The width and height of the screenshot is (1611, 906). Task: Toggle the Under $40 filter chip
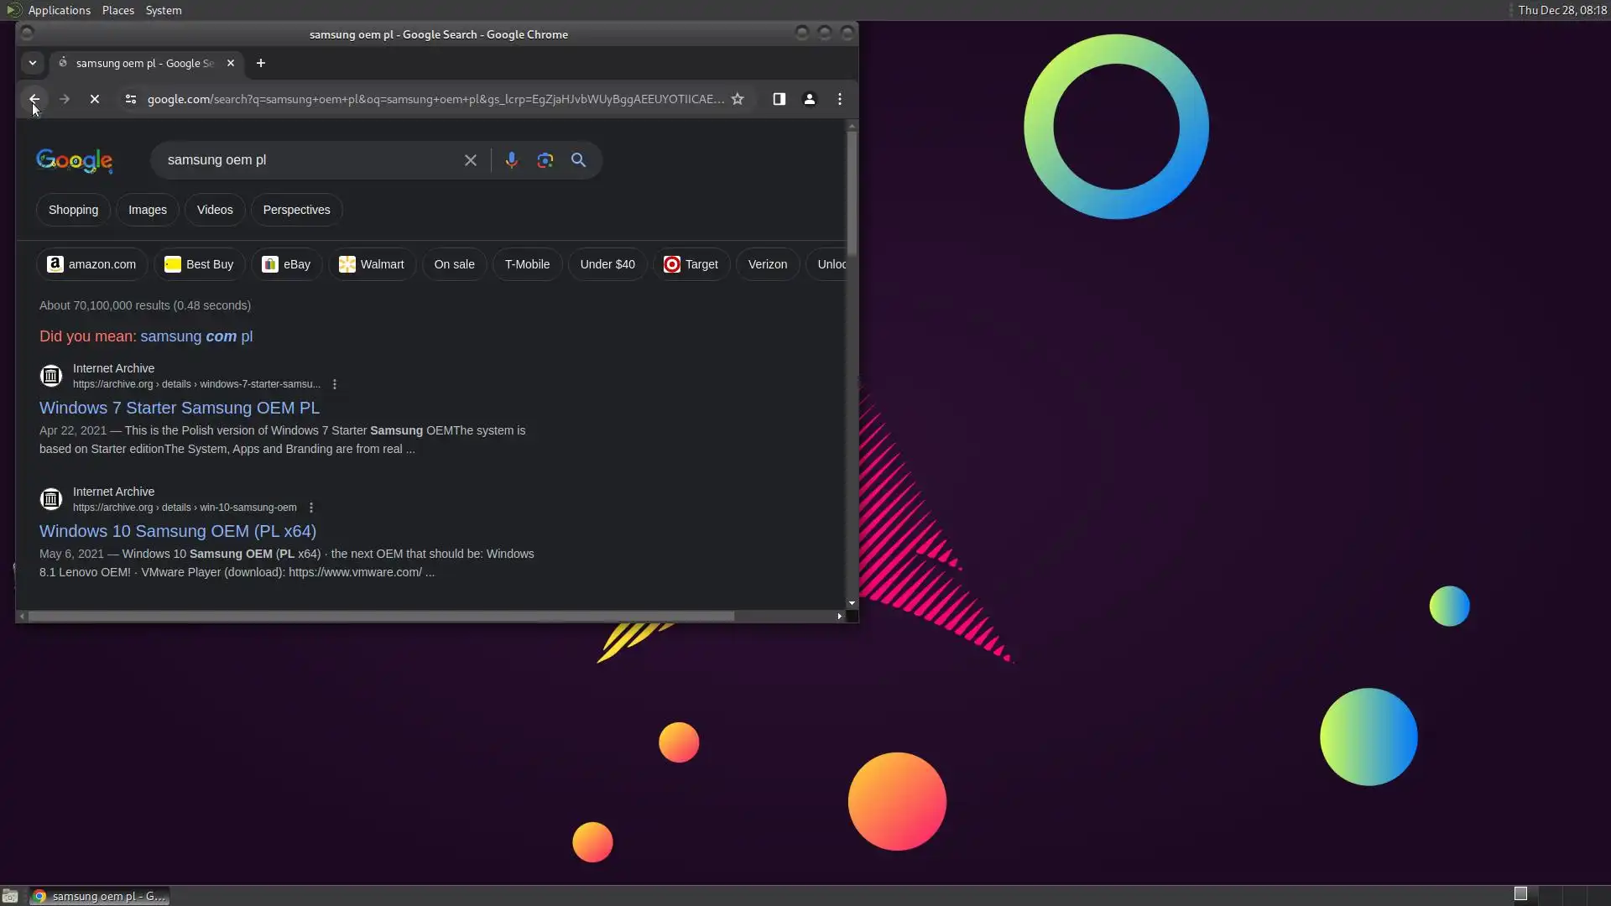(x=607, y=264)
